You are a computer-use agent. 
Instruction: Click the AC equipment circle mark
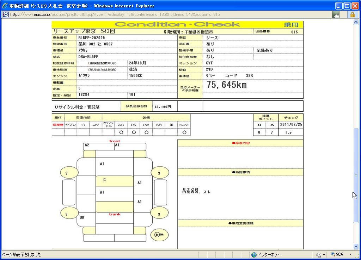click(x=121, y=132)
